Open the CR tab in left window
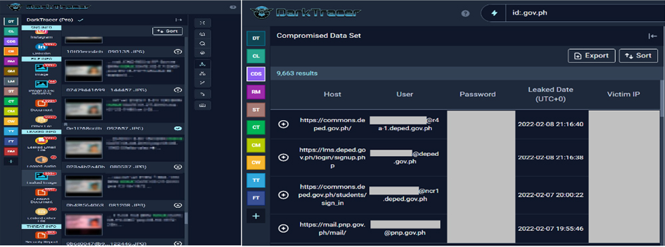The image size is (665, 247). coord(11,51)
